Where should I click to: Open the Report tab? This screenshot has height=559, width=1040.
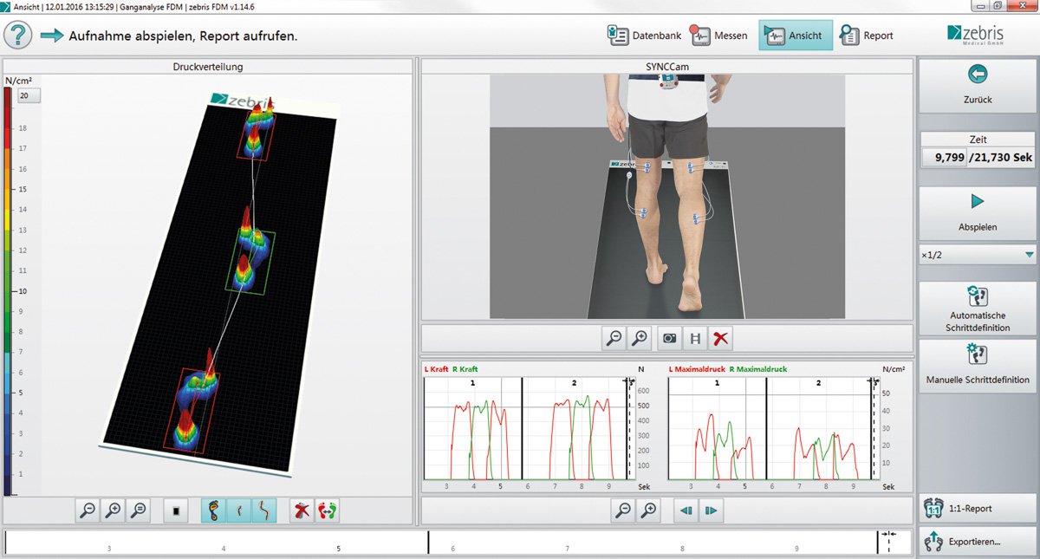(x=866, y=36)
